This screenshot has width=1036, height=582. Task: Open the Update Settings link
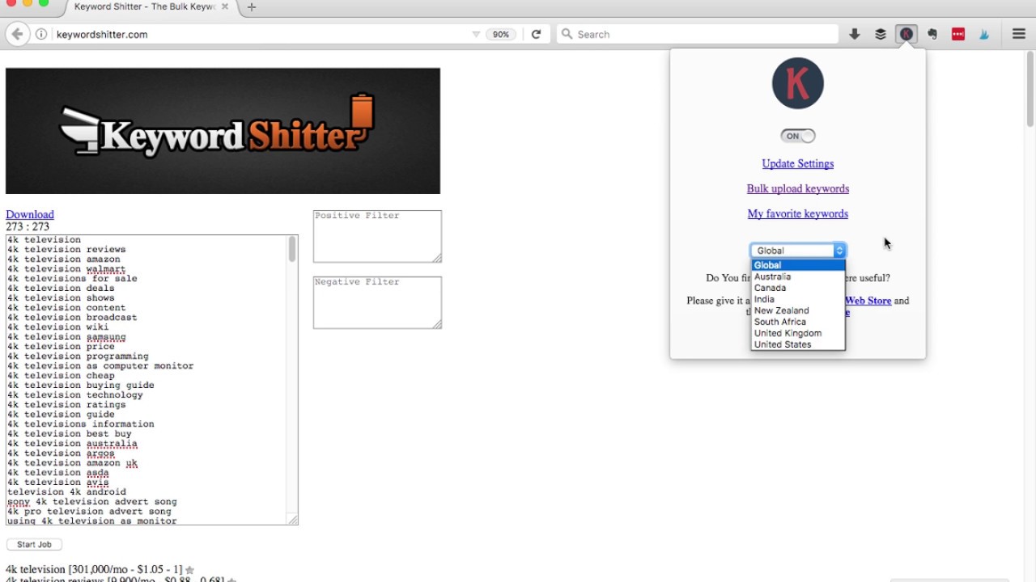[798, 163]
